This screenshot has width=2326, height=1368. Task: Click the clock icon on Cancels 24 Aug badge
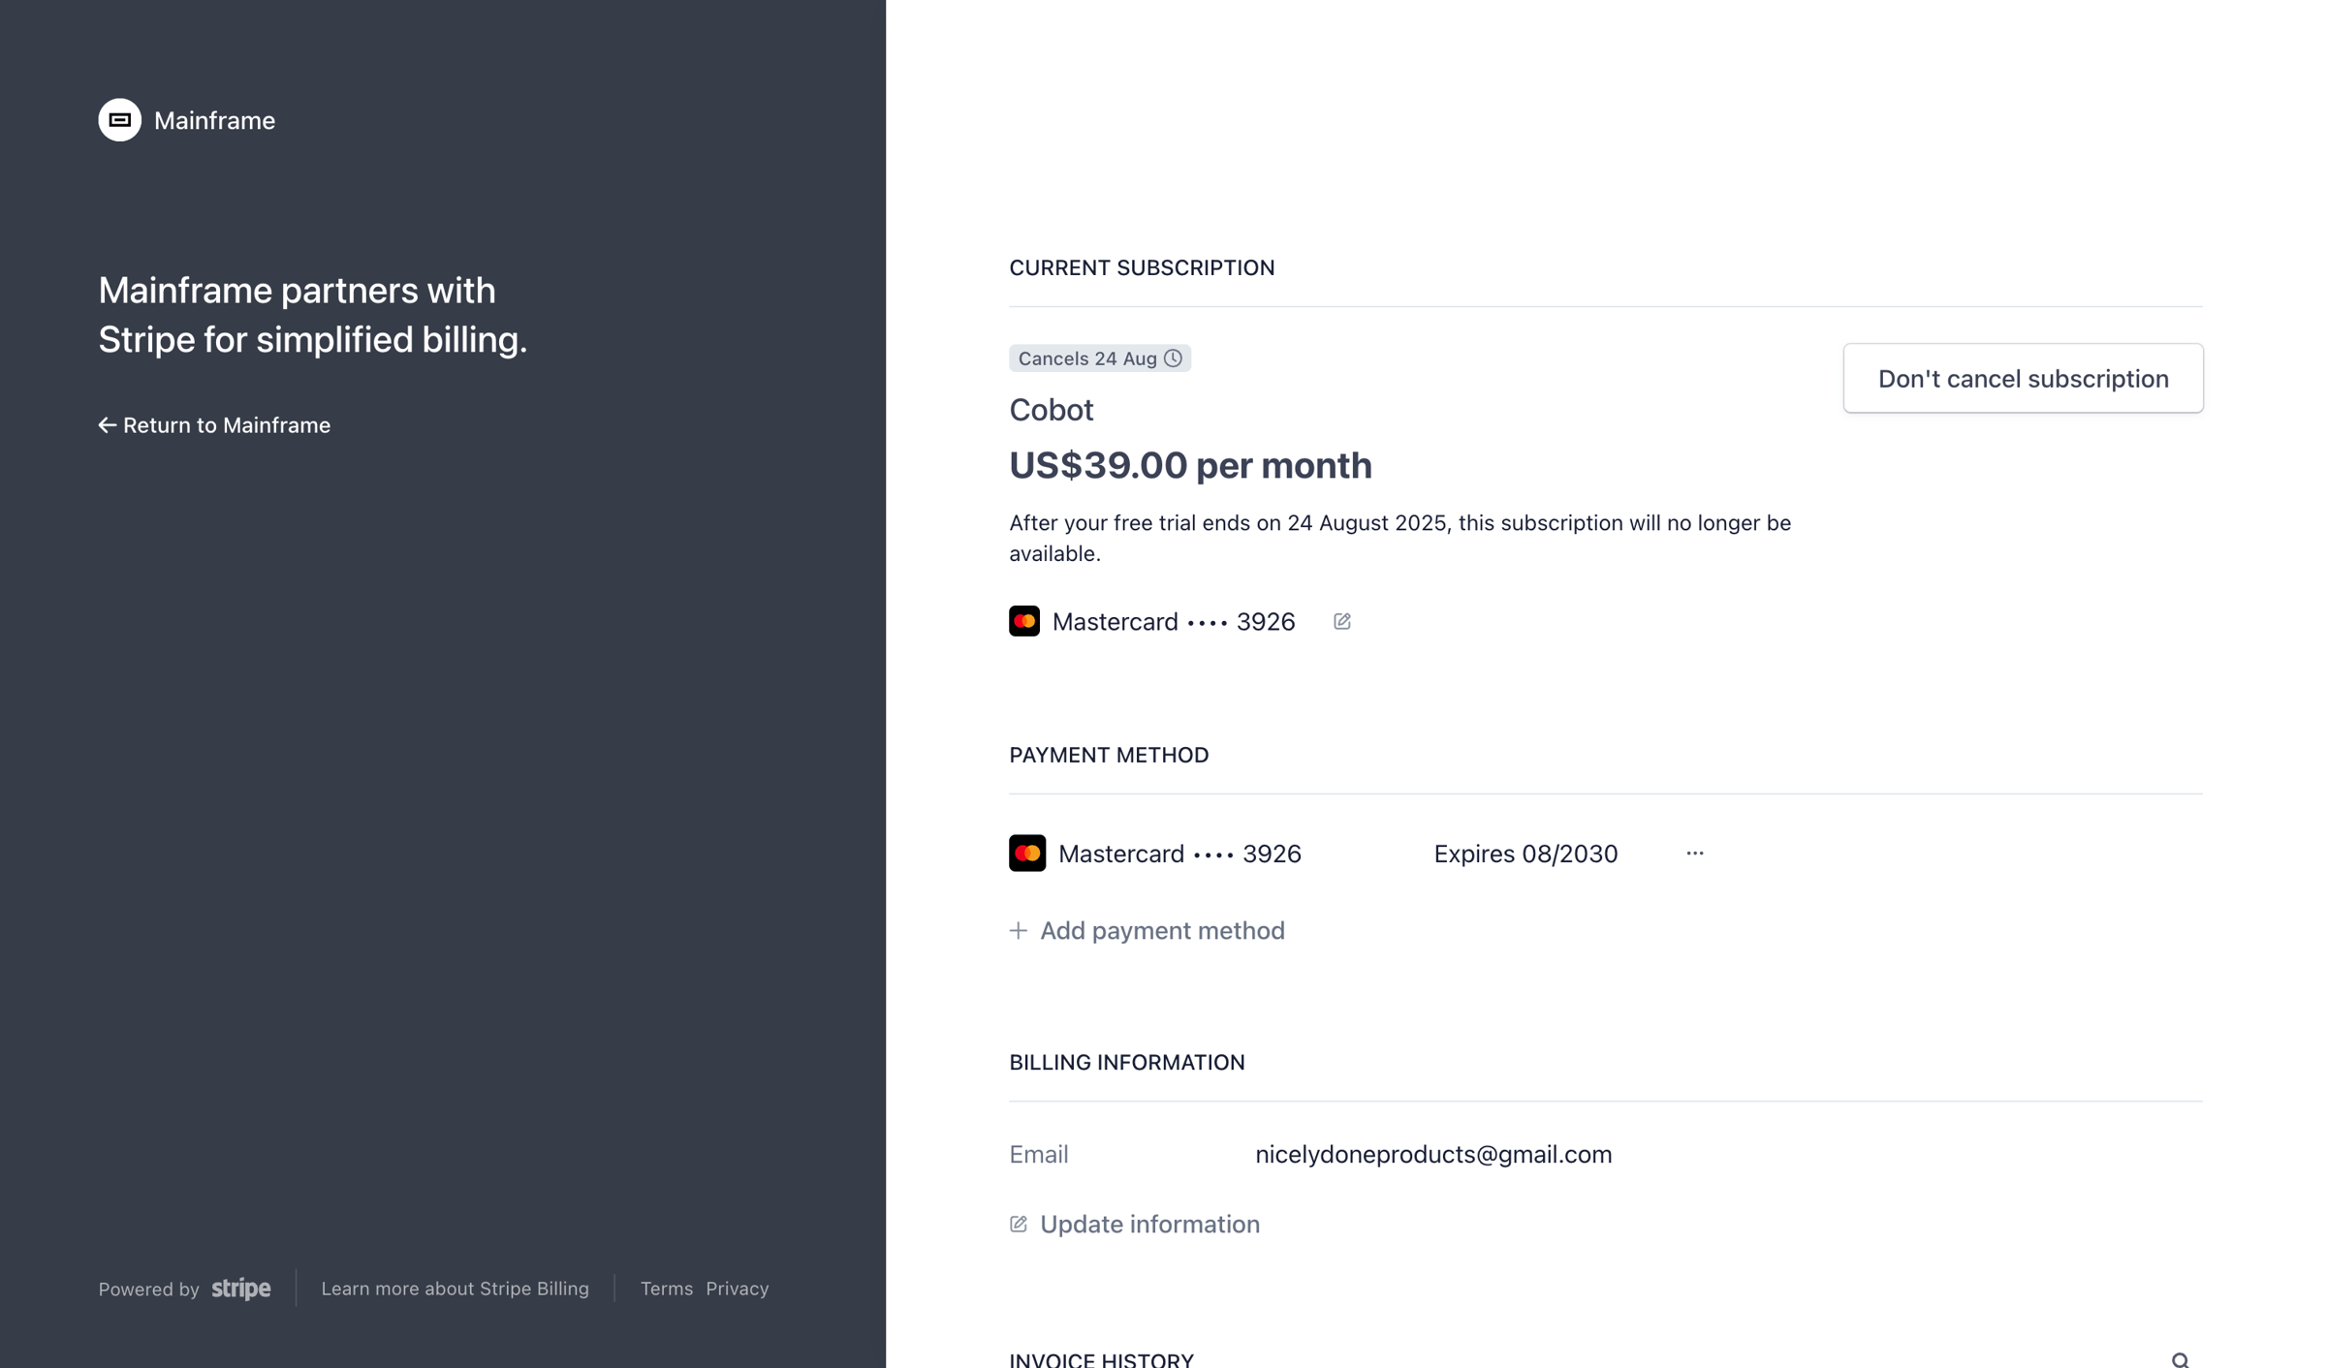(1173, 358)
